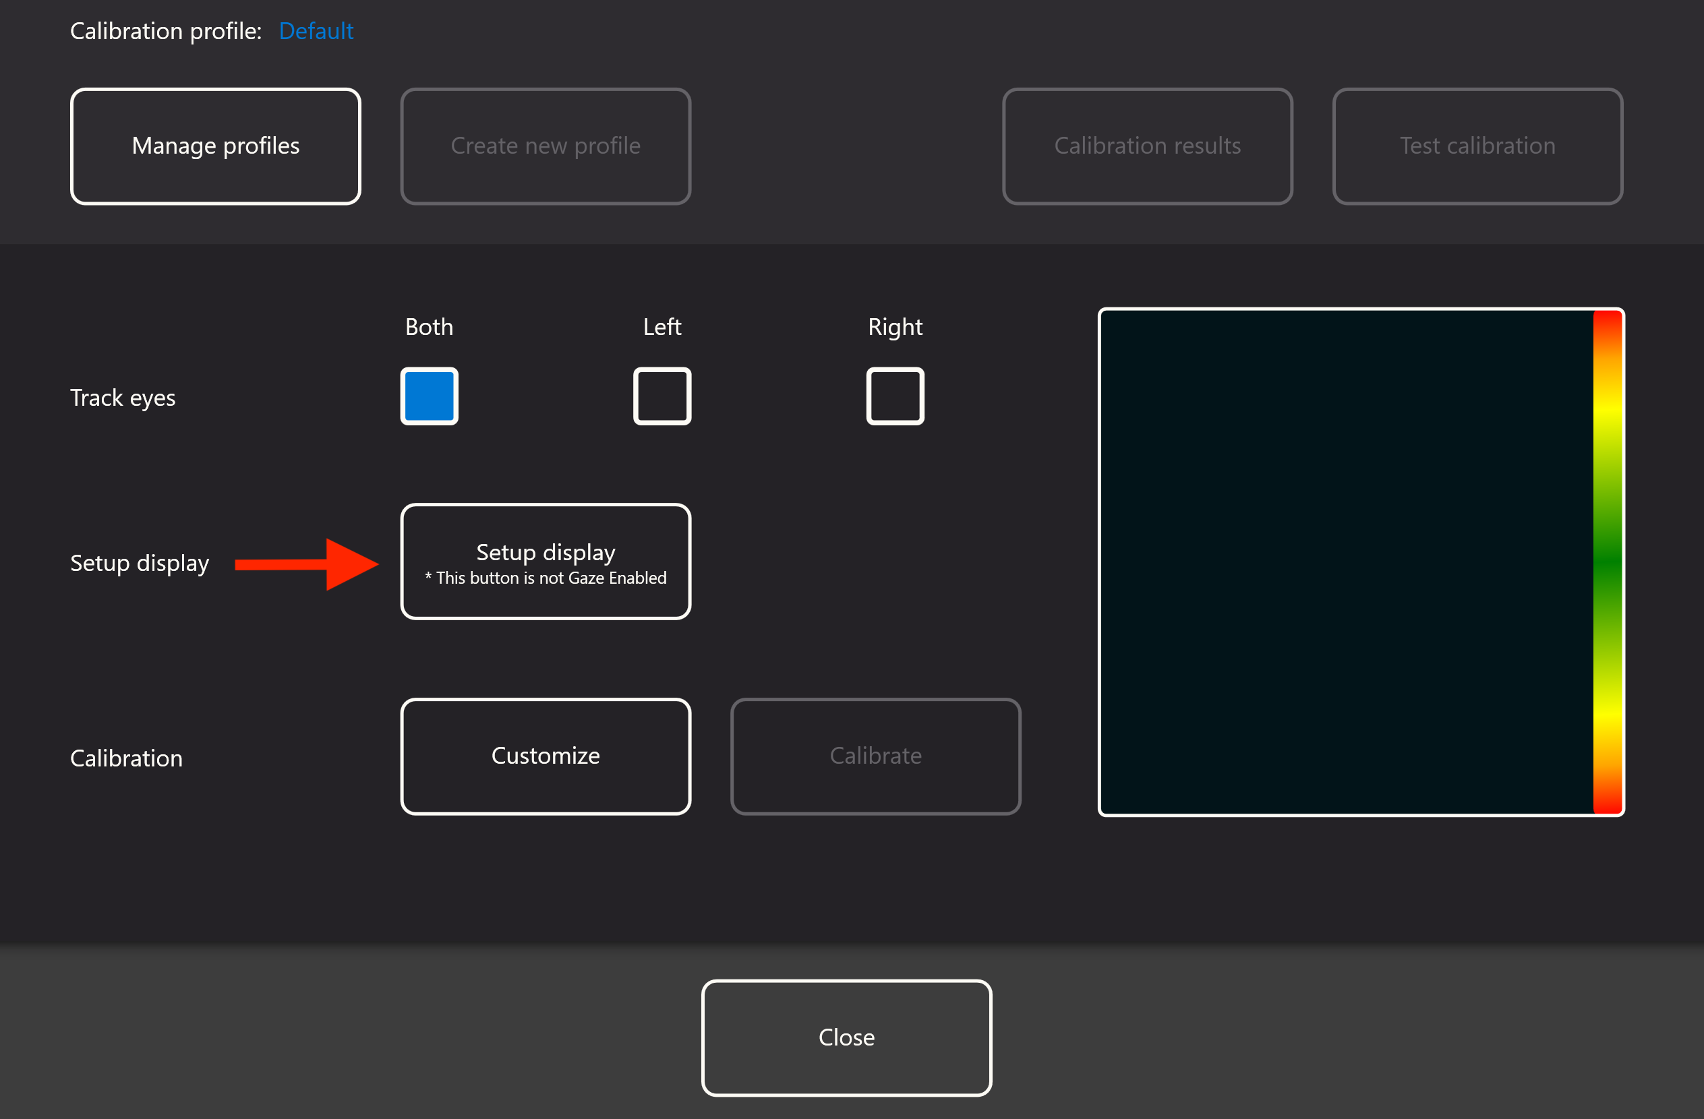Image resolution: width=1704 pixels, height=1119 pixels.
Task: Click the Both label above checkbox
Action: (429, 327)
